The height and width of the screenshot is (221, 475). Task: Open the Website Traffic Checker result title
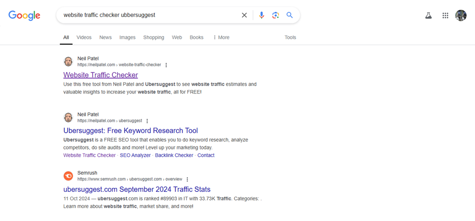pos(100,75)
